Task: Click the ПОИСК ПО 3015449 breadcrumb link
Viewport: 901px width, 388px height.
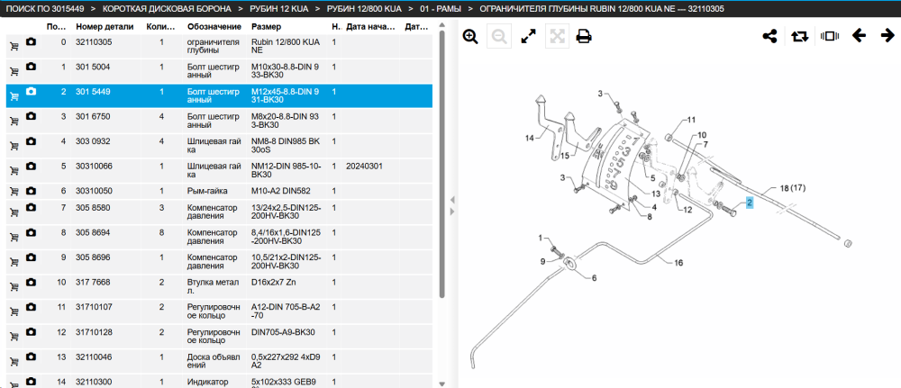Action: (x=44, y=9)
